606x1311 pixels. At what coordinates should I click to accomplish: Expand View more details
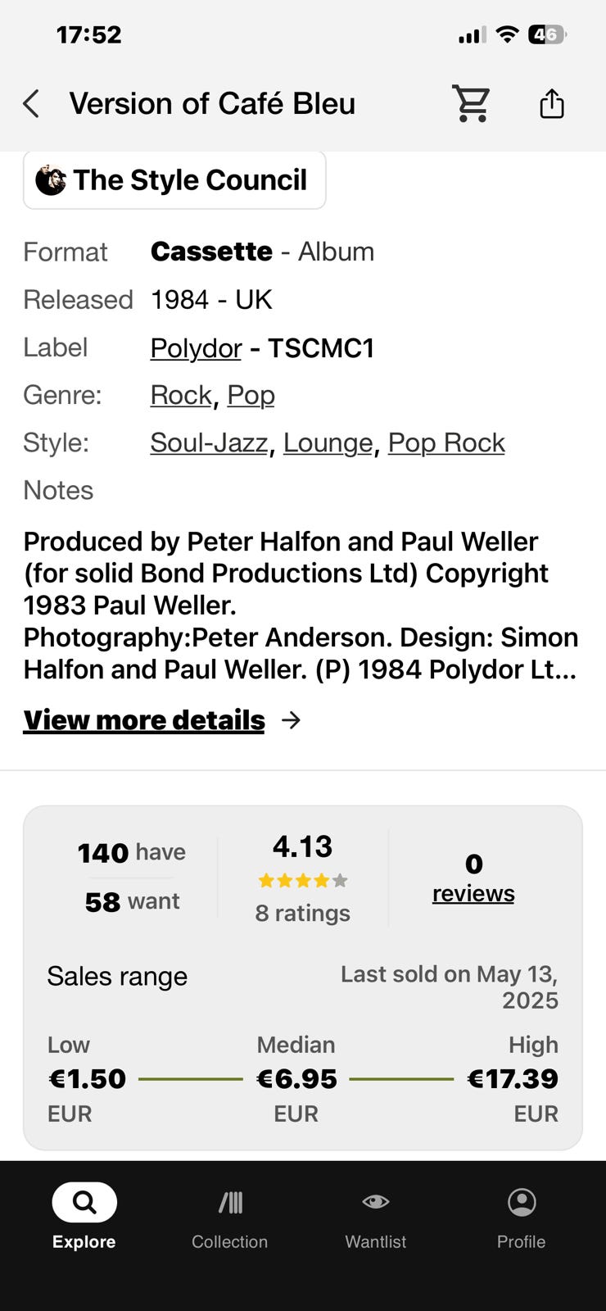click(x=144, y=720)
